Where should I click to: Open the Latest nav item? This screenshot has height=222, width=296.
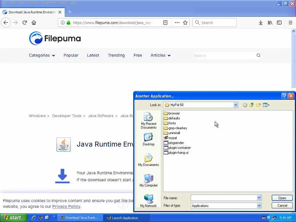(93, 55)
